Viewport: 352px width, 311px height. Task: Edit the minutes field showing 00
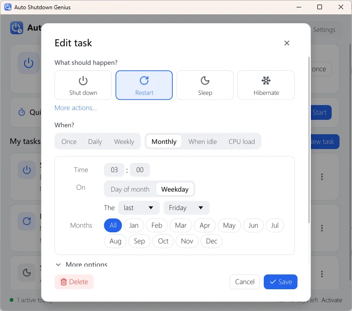[140, 170]
